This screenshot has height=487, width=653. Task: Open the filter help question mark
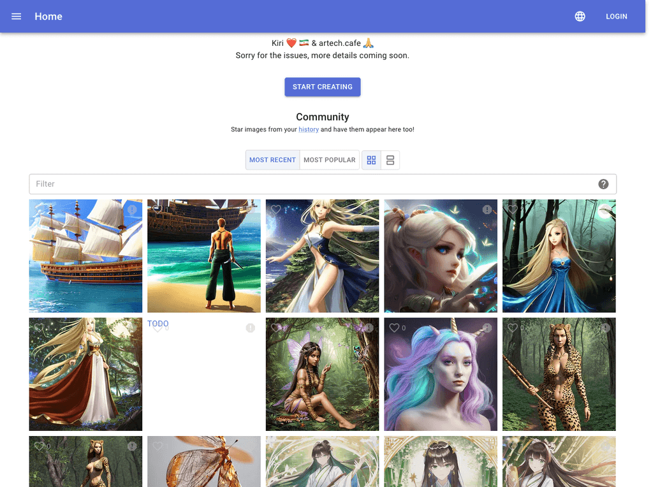tap(603, 184)
